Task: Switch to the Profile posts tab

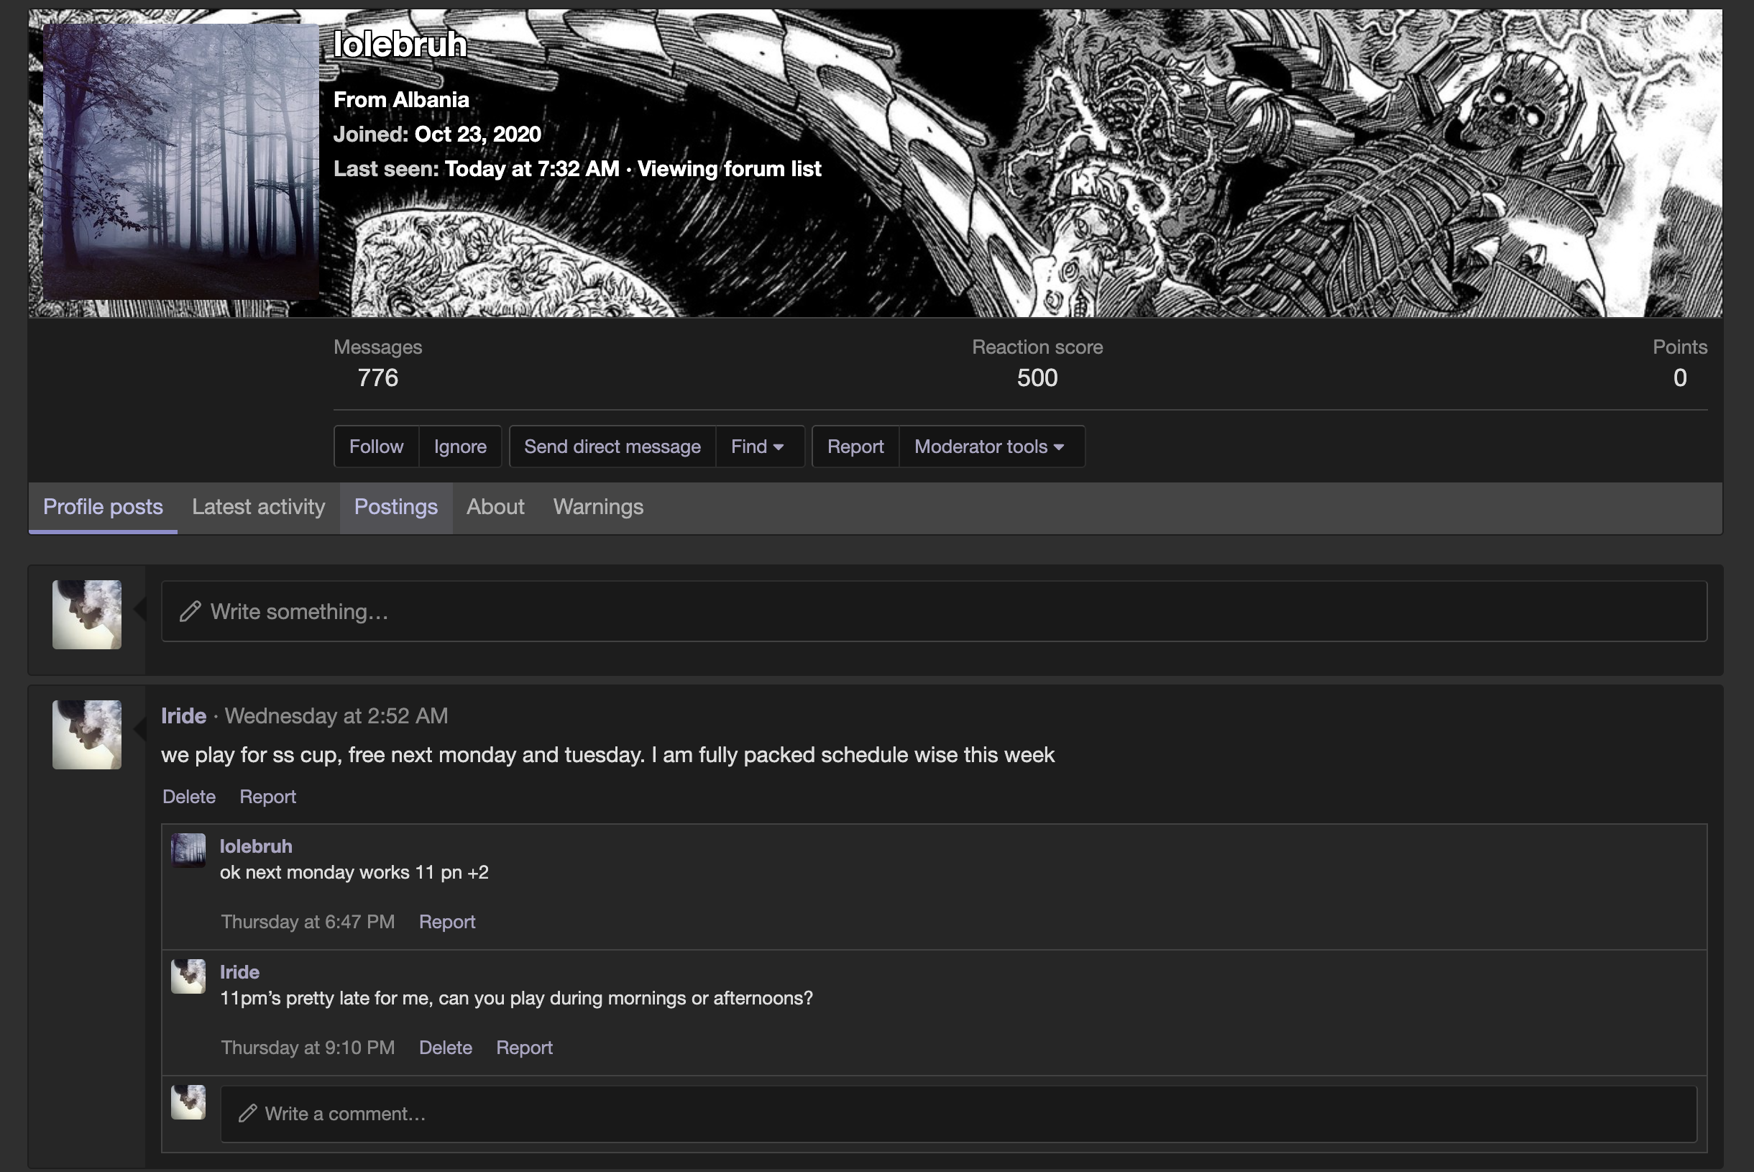Action: click(x=103, y=507)
